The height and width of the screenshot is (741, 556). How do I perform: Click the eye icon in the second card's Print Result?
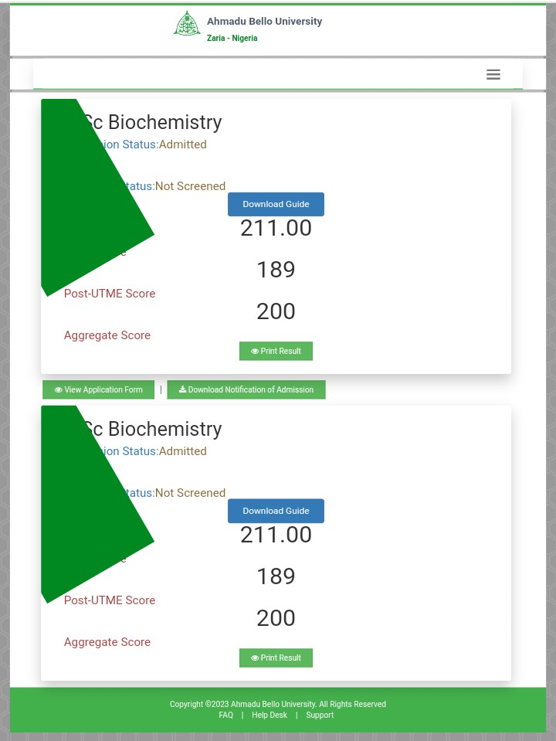(255, 658)
